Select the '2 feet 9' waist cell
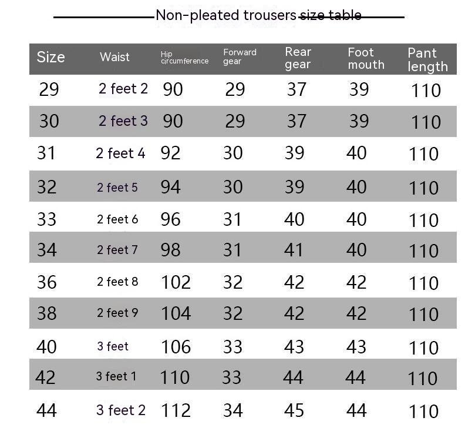 click(117, 313)
